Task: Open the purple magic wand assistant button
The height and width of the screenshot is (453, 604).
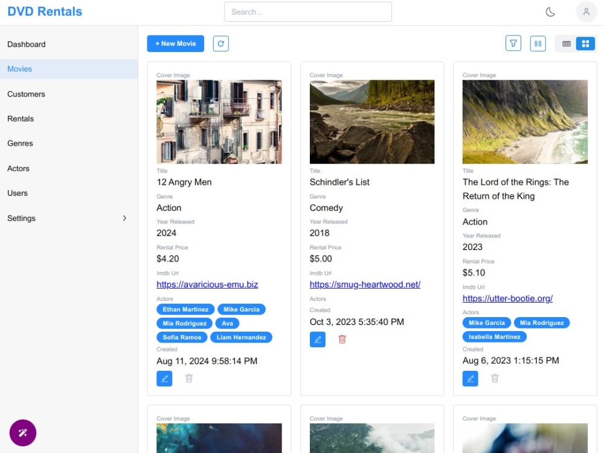Action: pyautogui.click(x=23, y=432)
